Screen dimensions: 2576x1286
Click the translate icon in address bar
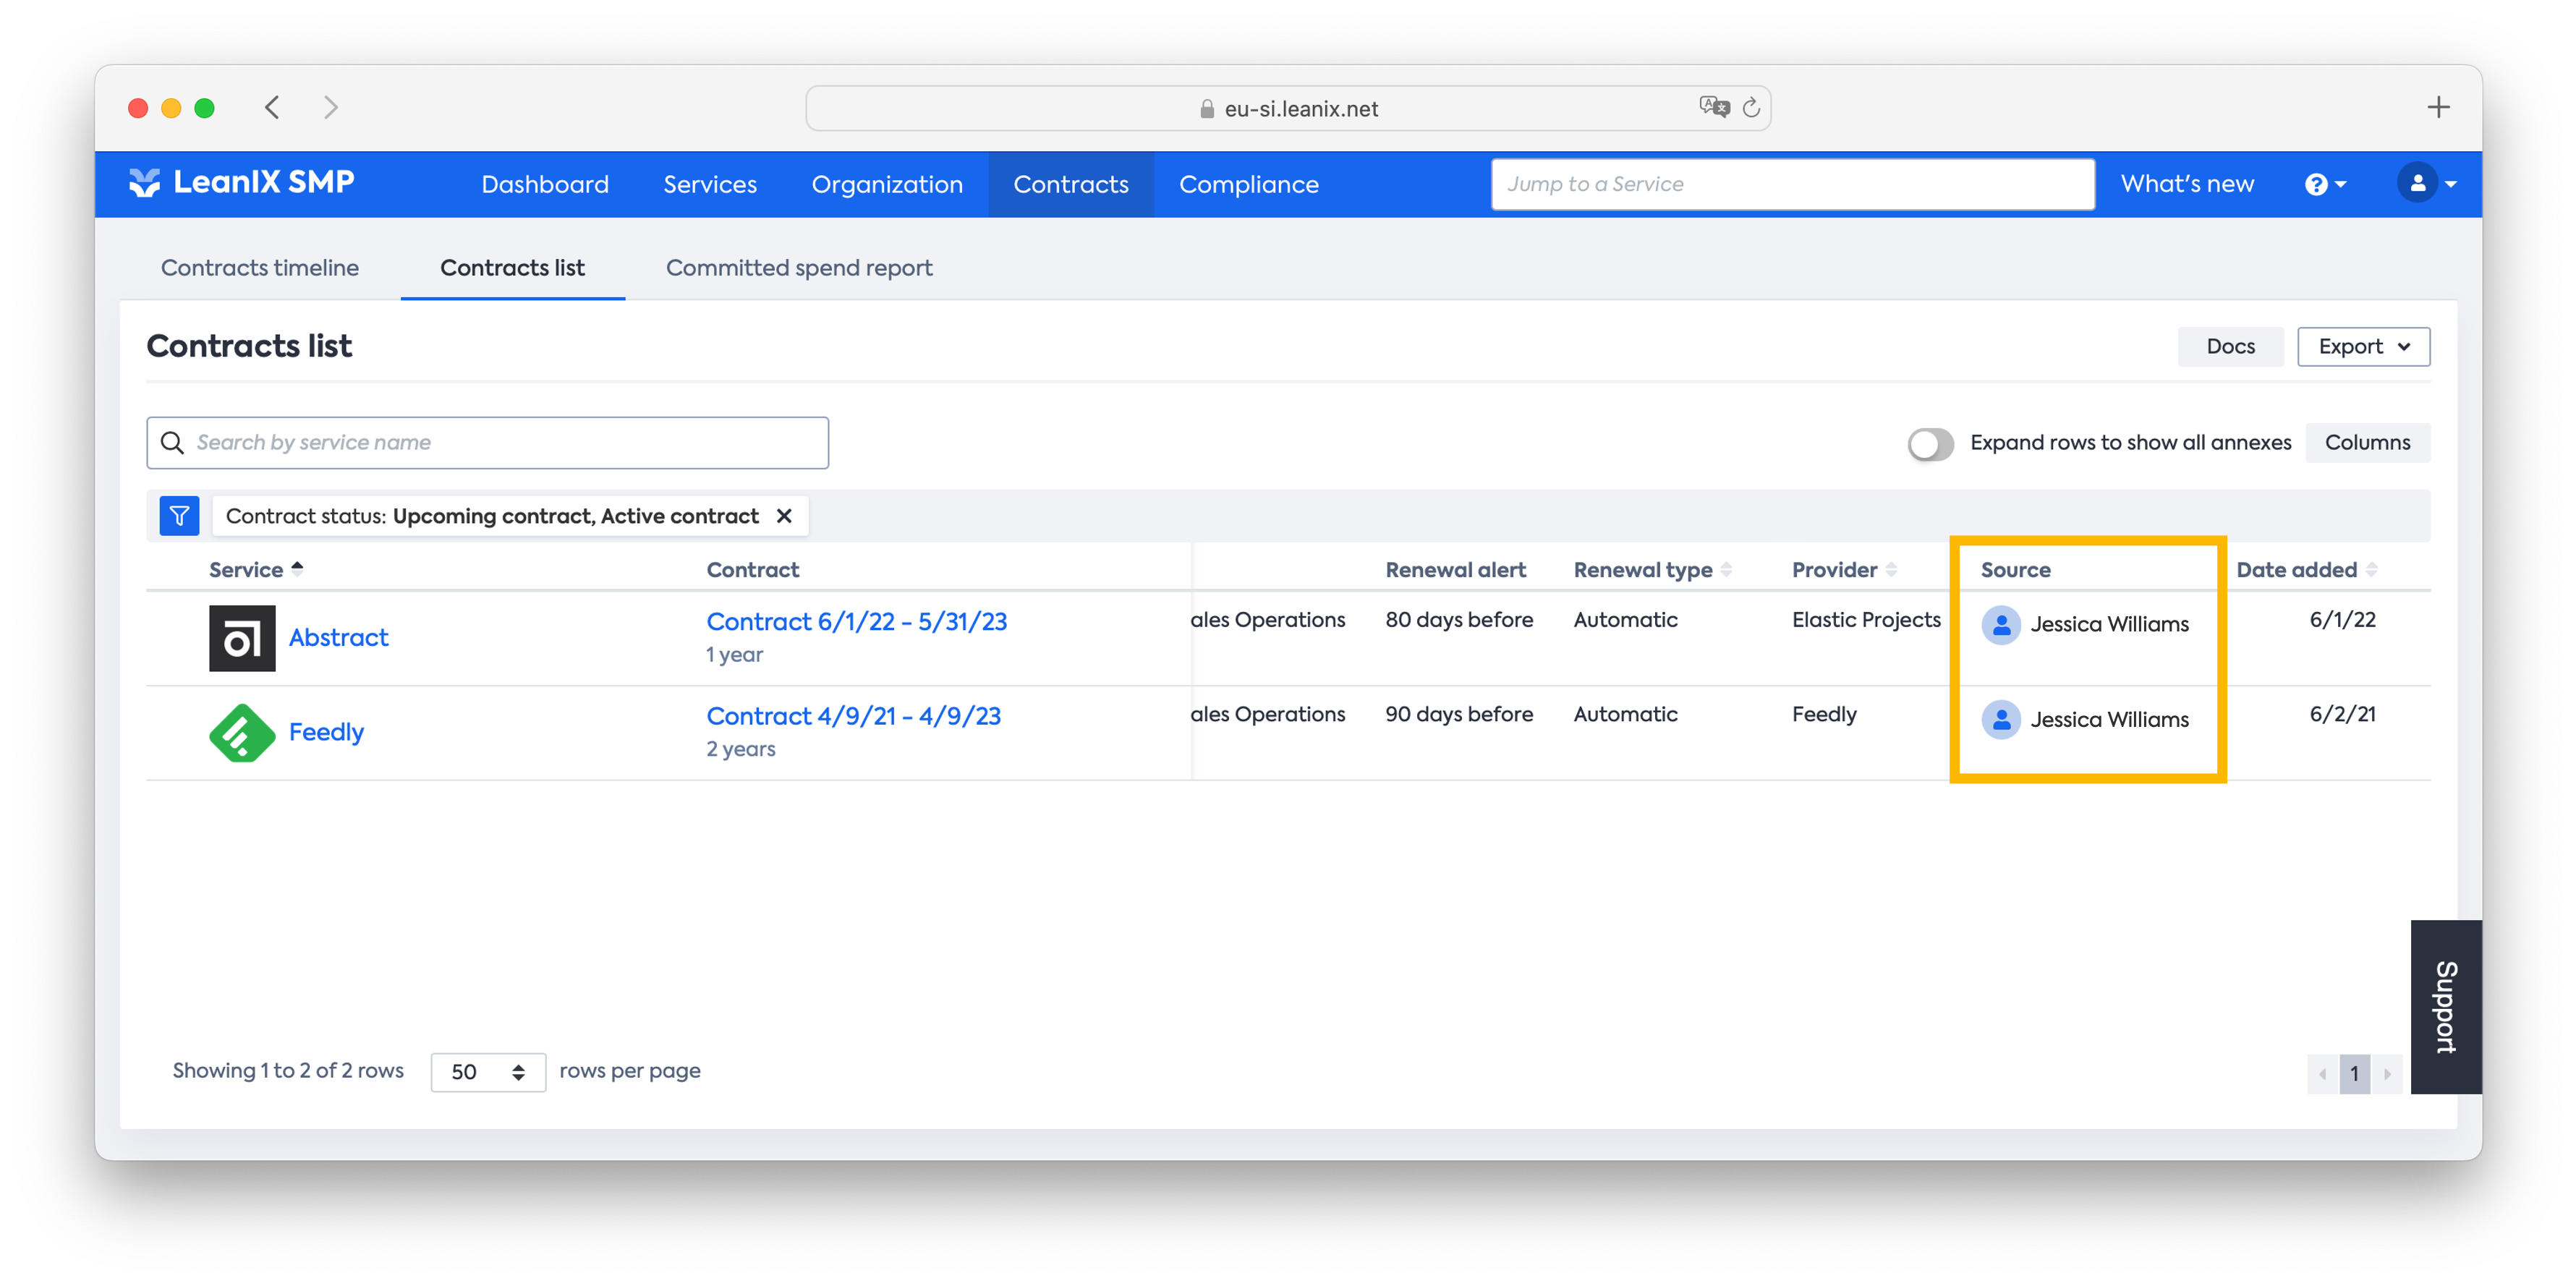pos(1714,106)
